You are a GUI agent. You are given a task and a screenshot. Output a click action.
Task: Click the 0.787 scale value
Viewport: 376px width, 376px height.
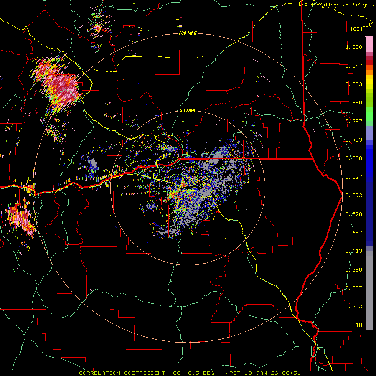click(354, 121)
